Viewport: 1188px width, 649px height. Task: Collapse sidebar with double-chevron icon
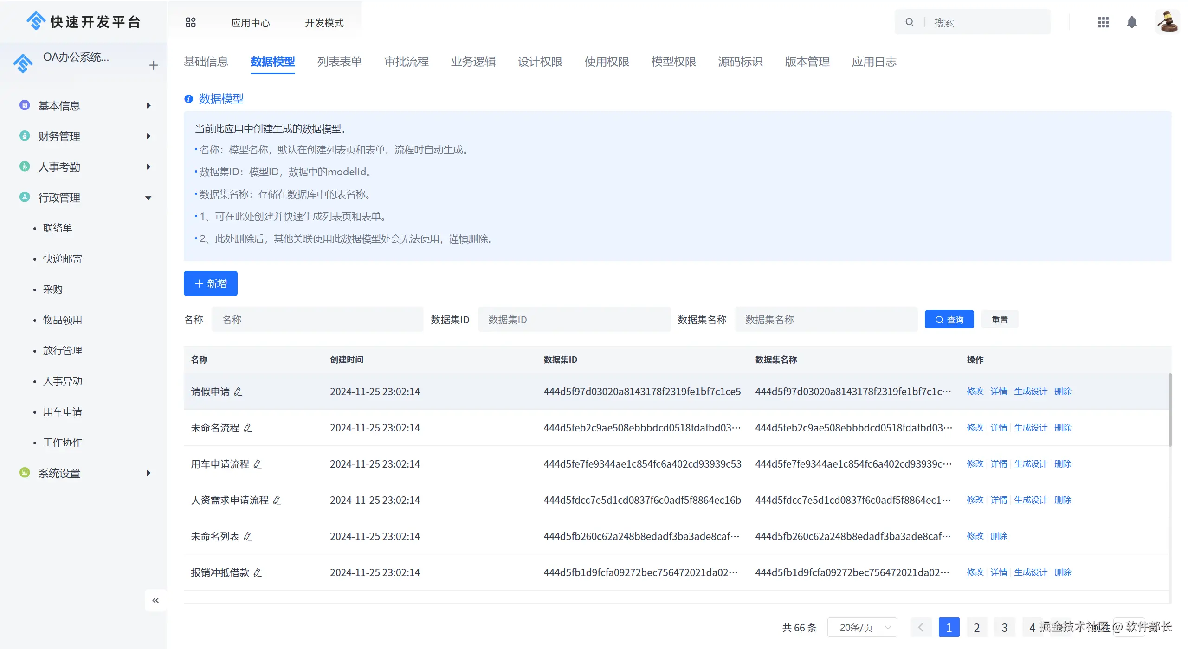click(155, 600)
